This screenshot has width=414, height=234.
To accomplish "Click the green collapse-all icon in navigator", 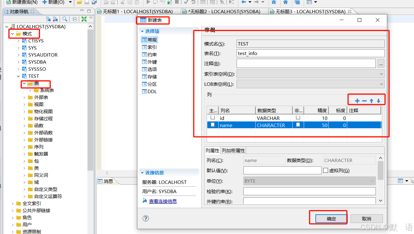I will click(x=83, y=19).
